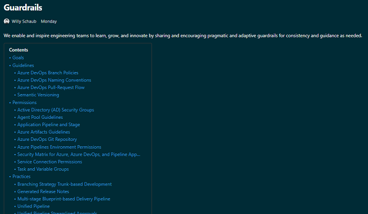Open the Security Matrix for Azure link

point(79,155)
